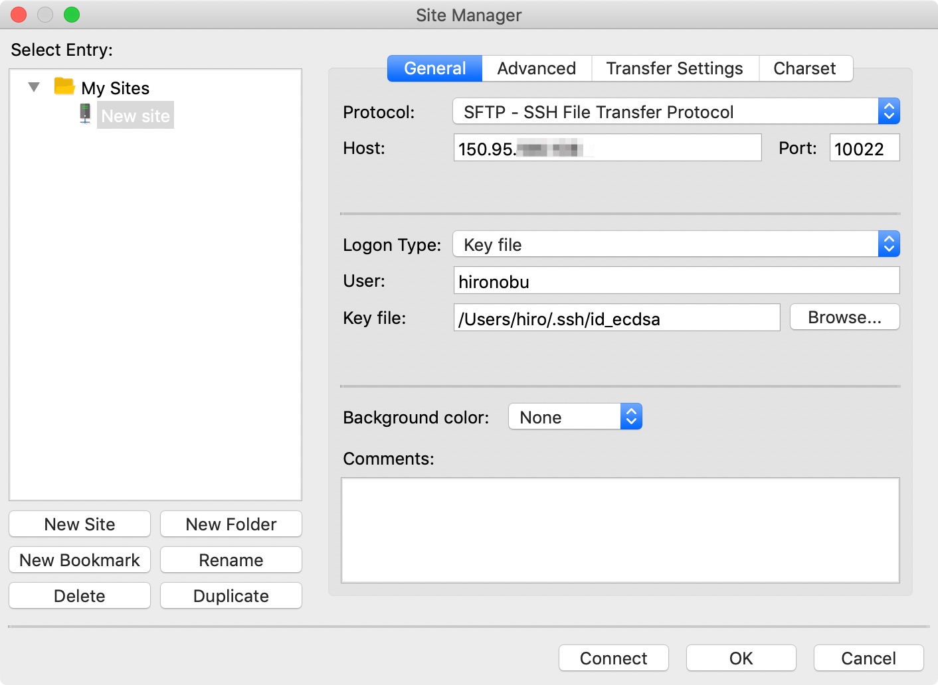This screenshot has height=685, width=938.
Task: Click the My Sites folder icon
Action: [64, 86]
